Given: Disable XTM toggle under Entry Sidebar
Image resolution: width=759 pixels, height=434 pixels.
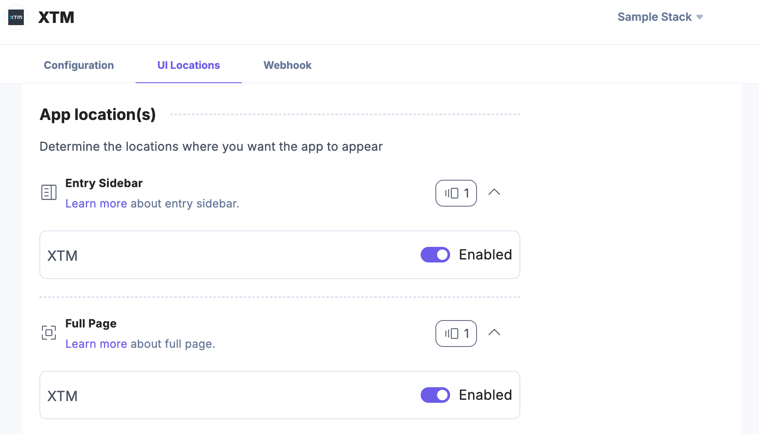Looking at the screenshot, I should [x=435, y=255].
